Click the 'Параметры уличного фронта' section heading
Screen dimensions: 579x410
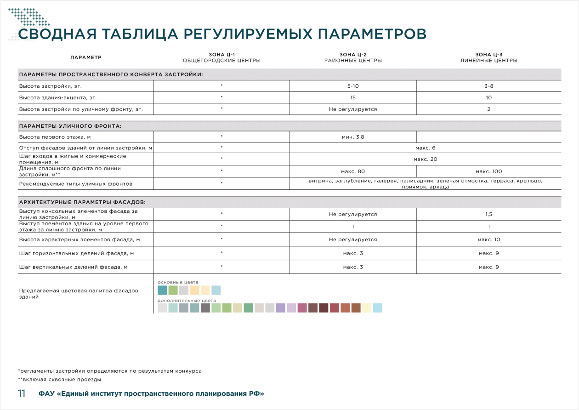(x=70, y=126)
